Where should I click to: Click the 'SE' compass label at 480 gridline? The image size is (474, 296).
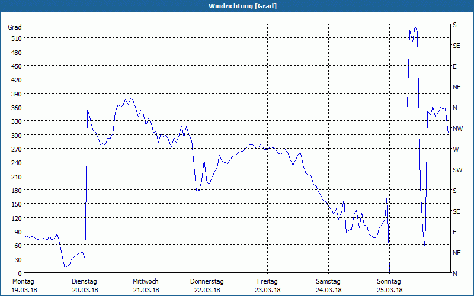(456, 46)
